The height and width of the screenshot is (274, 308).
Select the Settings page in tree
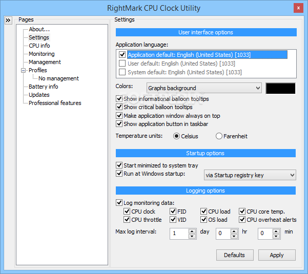click(x=39, y=37)
